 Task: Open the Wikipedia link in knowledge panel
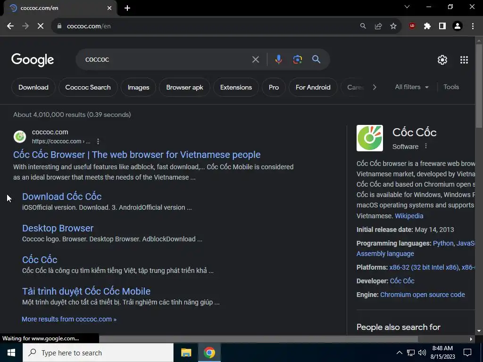[x=409, y=216]
